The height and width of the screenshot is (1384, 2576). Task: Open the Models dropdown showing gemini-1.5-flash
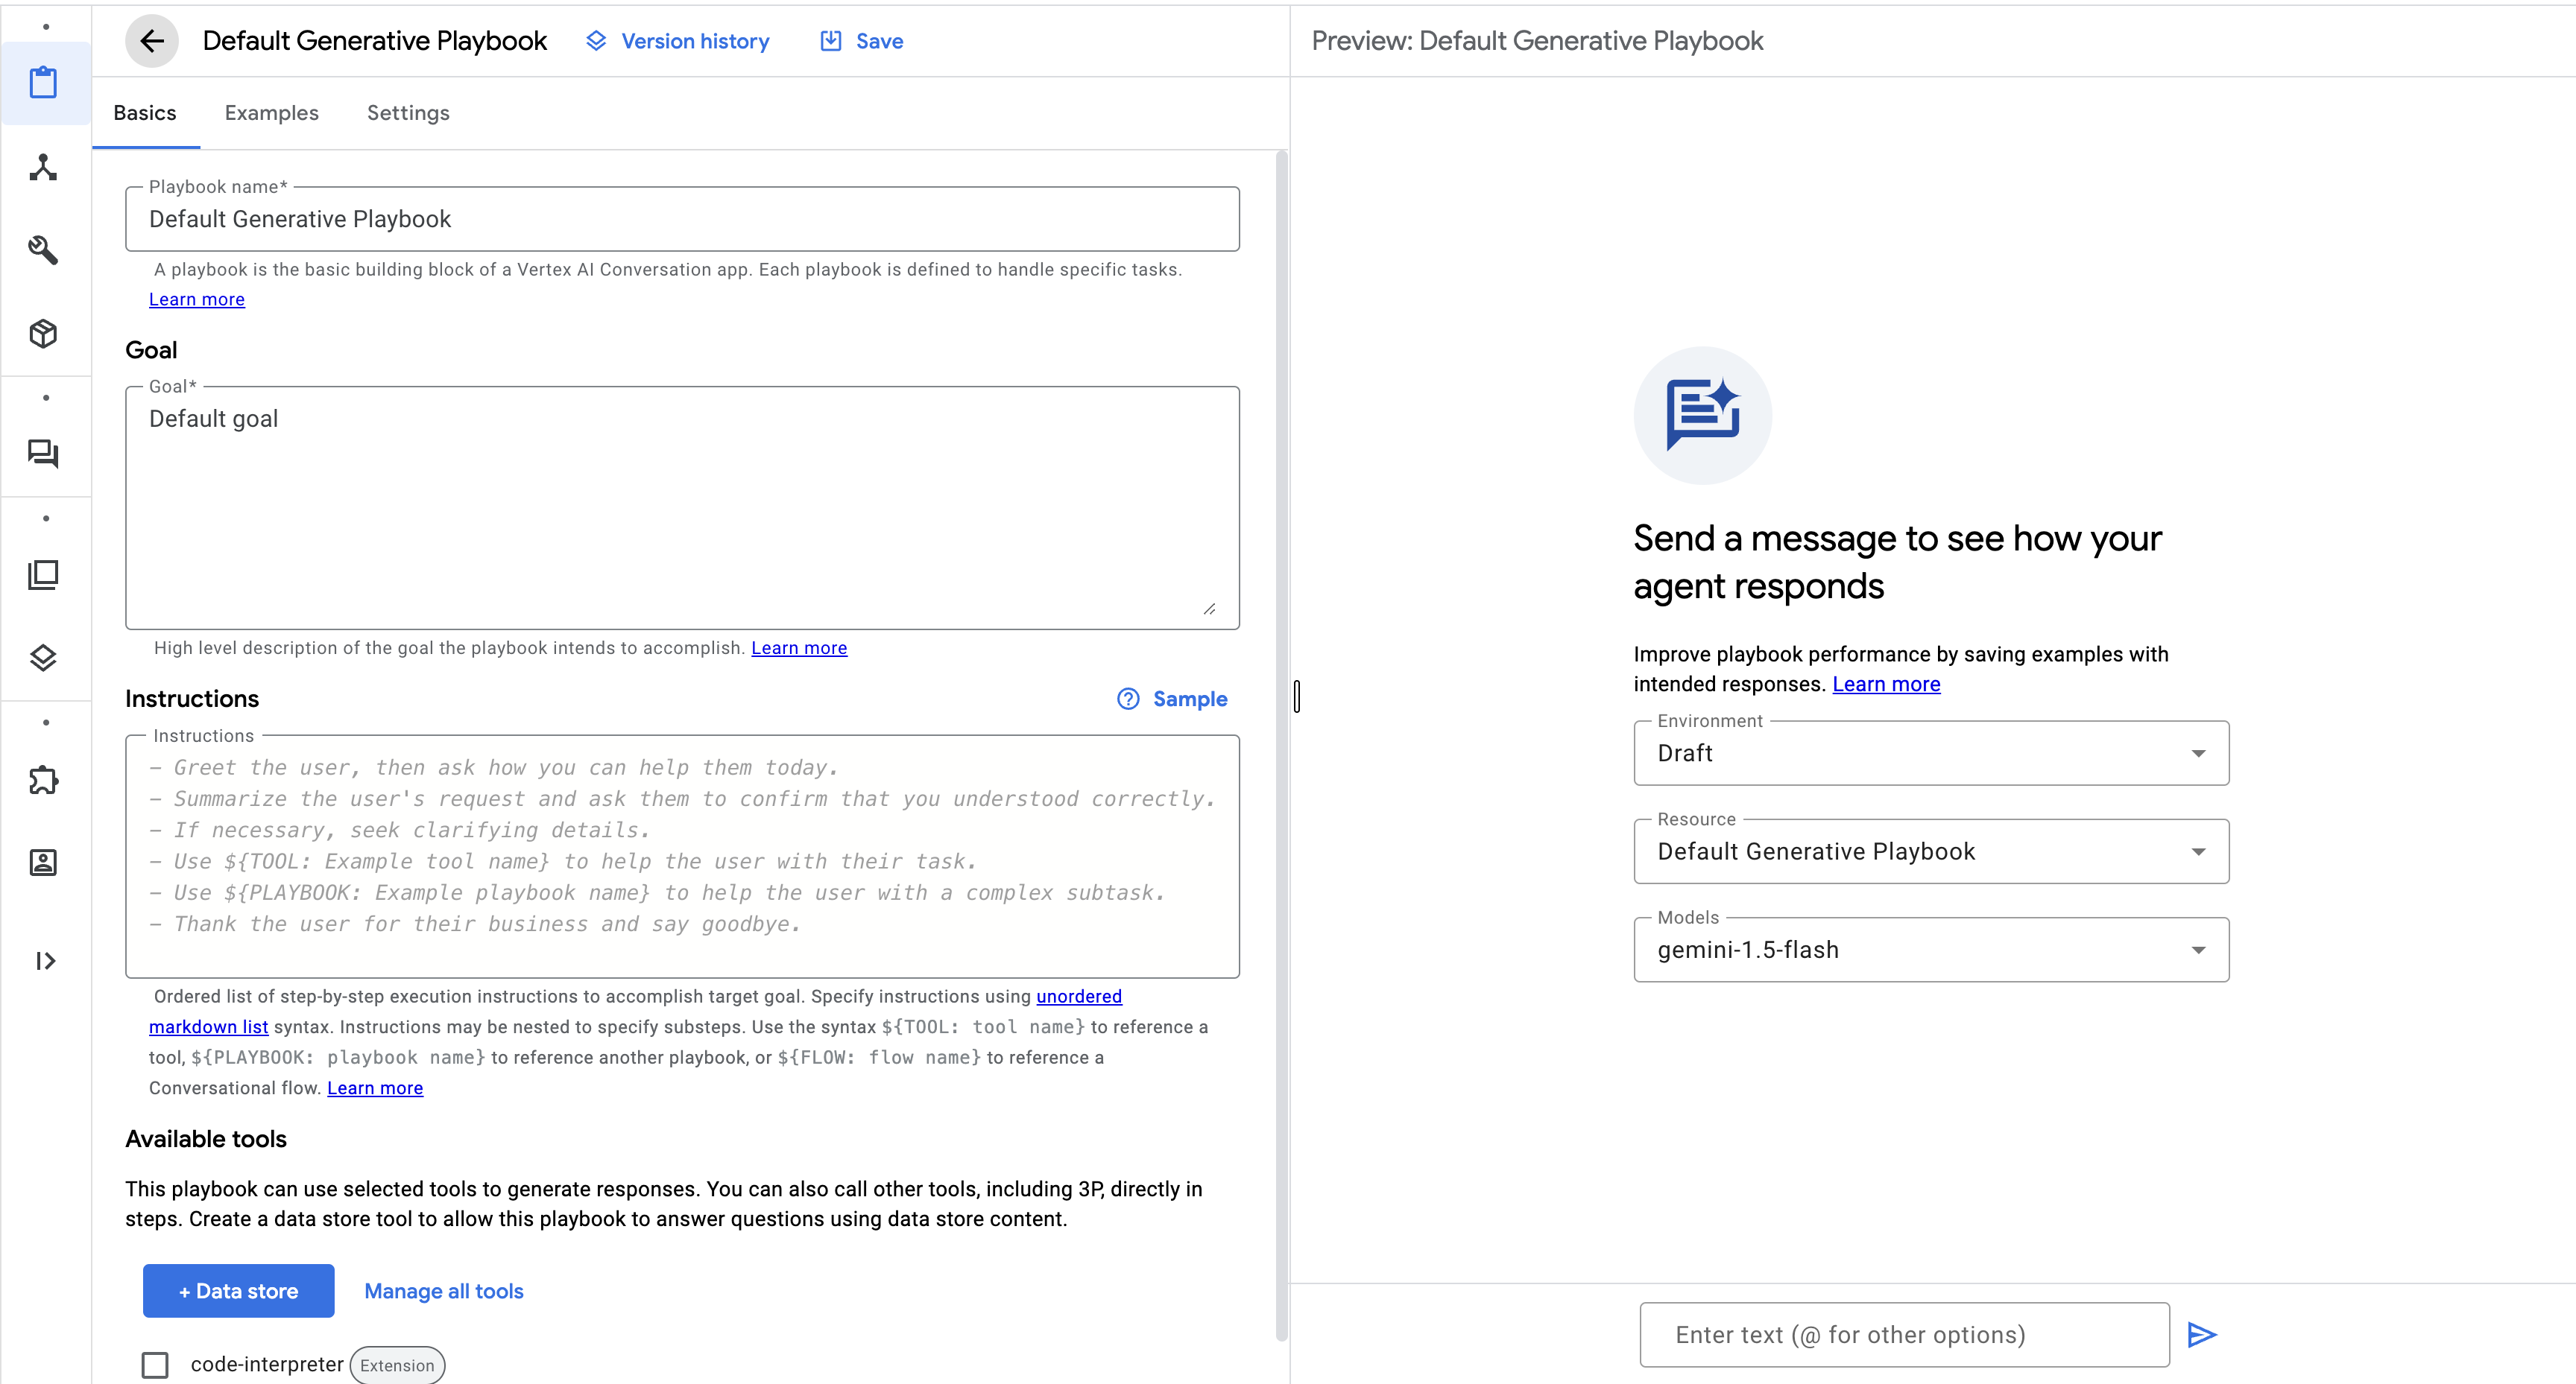pyautogui.click(x=1931, y=950)
